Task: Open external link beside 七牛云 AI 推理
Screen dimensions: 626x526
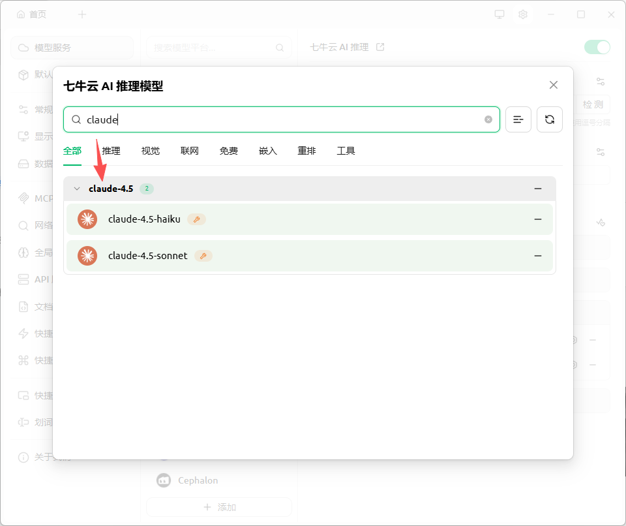Action: click(381, 47)
